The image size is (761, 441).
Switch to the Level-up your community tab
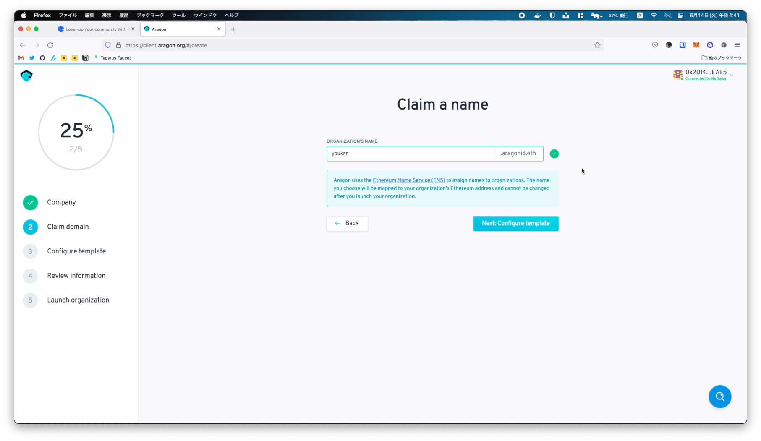coord(95,29)
